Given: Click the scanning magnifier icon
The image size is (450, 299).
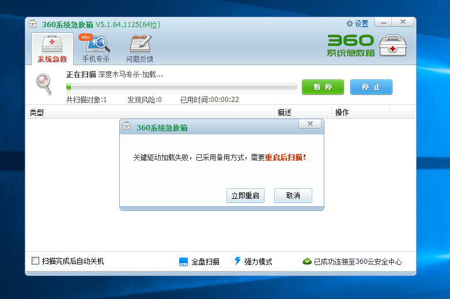Looking at the screenshot, I should click(x=44, y=84).
